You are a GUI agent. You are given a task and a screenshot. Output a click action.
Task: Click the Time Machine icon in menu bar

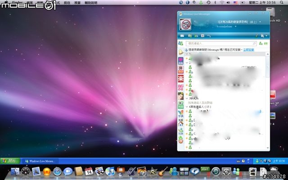pos(208,3)
